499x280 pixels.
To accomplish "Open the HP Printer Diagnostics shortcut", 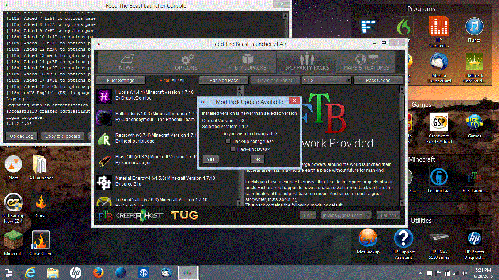I will pos(474,244).
